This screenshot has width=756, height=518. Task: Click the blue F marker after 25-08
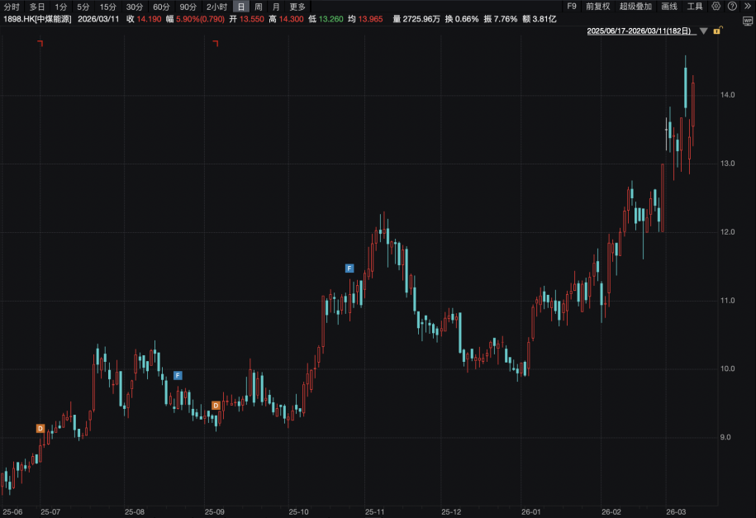tap(178, 375)
